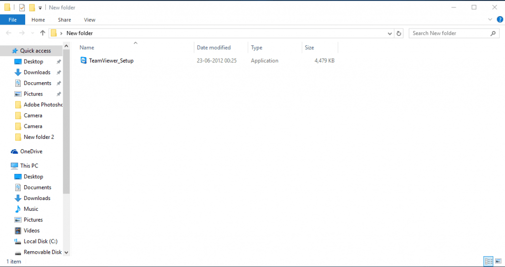This screenshot has height=267, width=505.
Task: Click the Music note icon
Action: [18, 209]
